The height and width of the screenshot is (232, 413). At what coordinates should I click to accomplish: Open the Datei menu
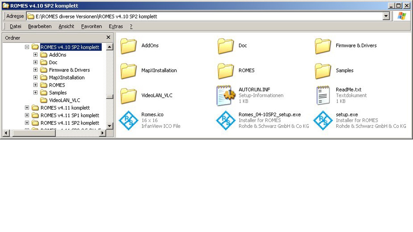click(15, 26)
